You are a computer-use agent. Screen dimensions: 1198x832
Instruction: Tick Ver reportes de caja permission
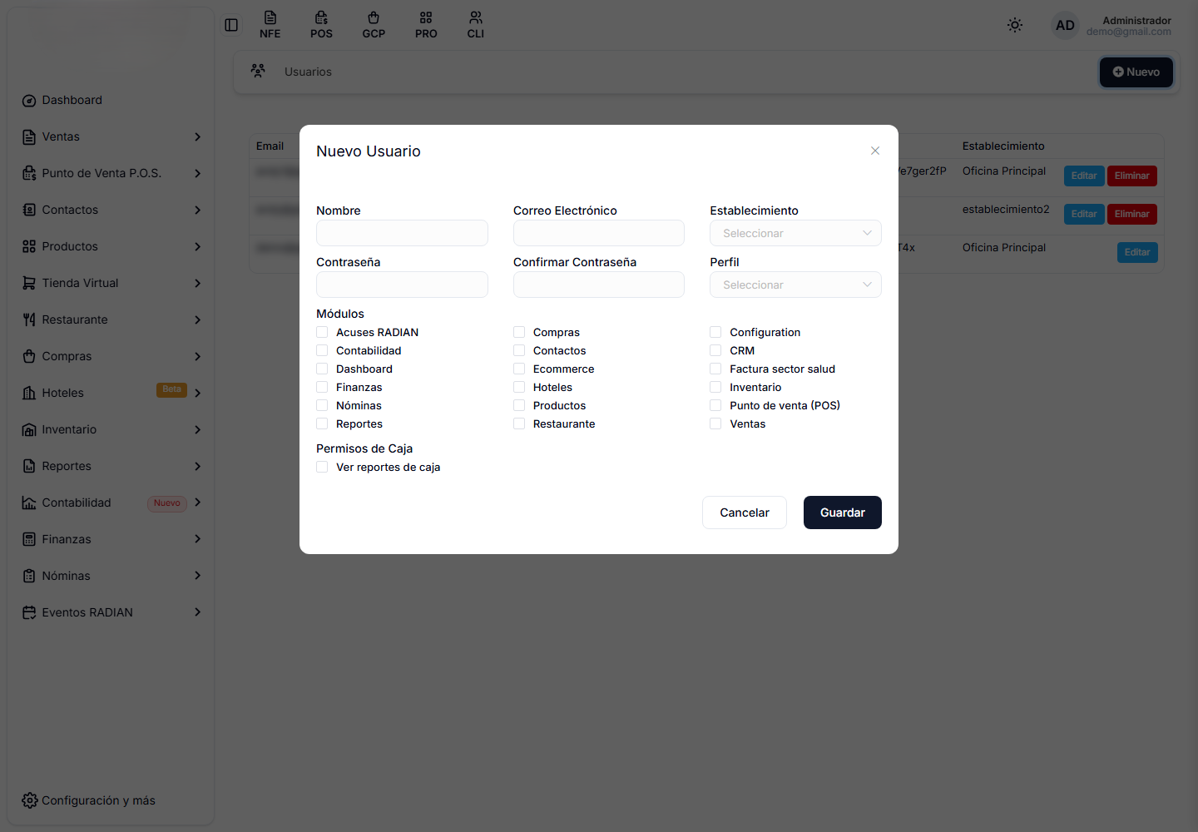tap(322, 467)
